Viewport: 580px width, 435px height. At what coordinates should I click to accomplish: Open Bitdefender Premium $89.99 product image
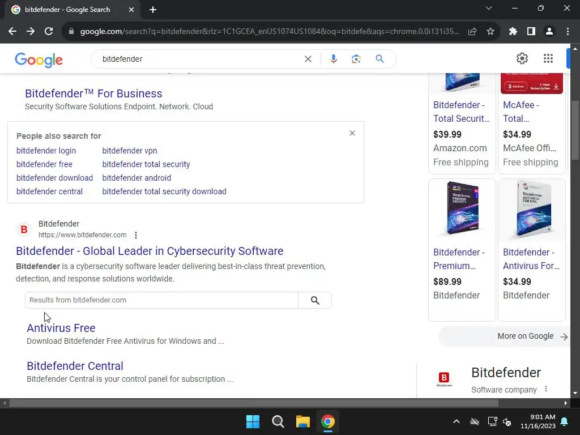point(462,210)
